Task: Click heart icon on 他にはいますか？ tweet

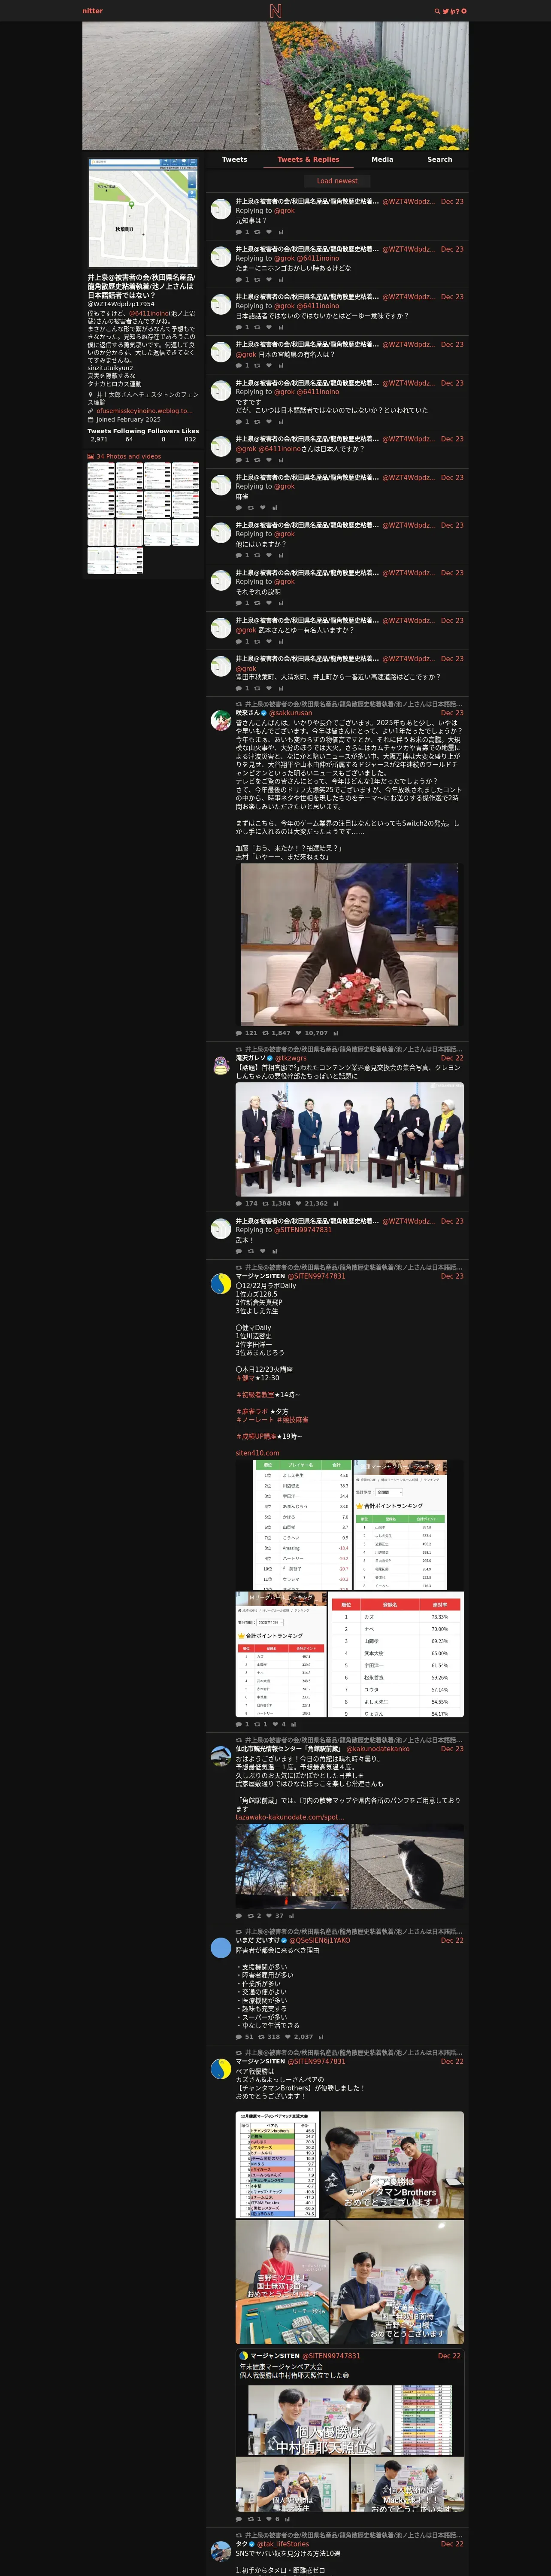Action: tap(268, 555)
